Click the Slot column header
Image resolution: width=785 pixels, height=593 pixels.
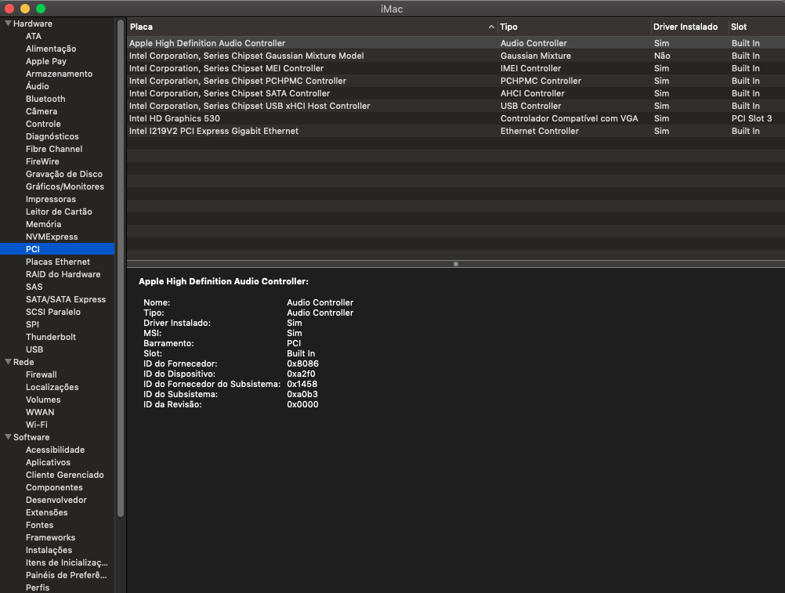(x=752, y=27)
